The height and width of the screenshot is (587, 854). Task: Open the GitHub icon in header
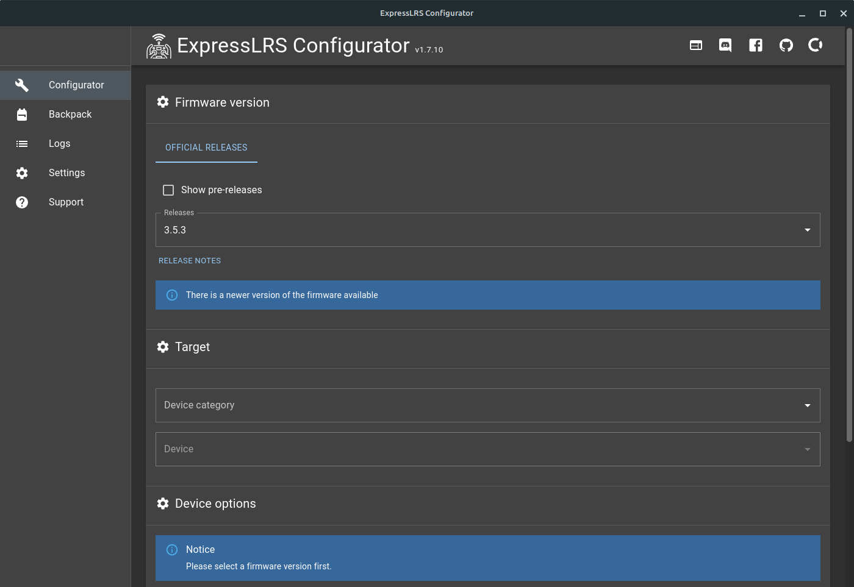[786, 46]
